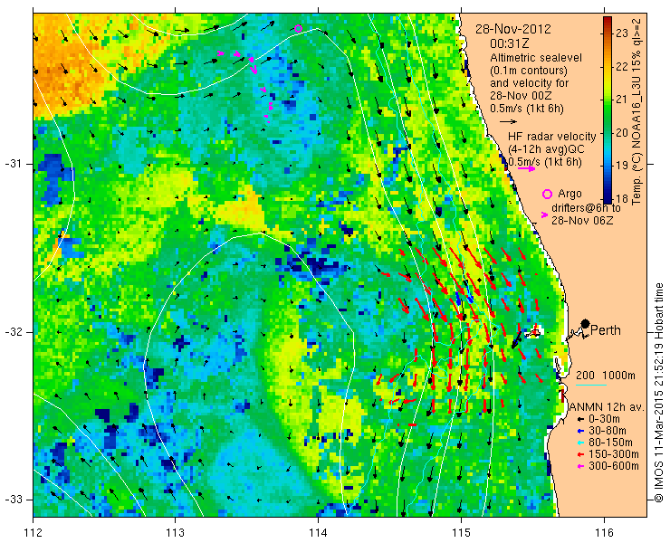Click the longitude axis label 112
The width and height of the screenshot is (670, 543).
pos(33,533)
